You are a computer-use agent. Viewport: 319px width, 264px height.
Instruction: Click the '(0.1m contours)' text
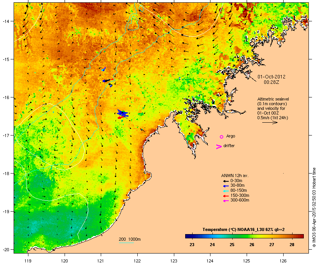pyautogui.click(x=272, y=104)
